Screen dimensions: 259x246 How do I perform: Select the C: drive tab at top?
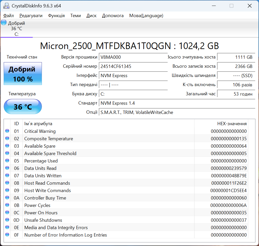pyautogui.click(x=16, y=29)
